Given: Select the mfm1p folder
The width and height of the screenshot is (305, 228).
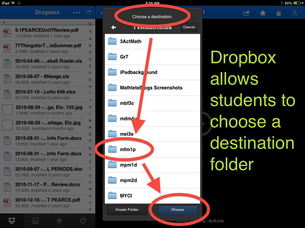Looking at the screenshot, I should pyautogui.click(x=152, y=150).
